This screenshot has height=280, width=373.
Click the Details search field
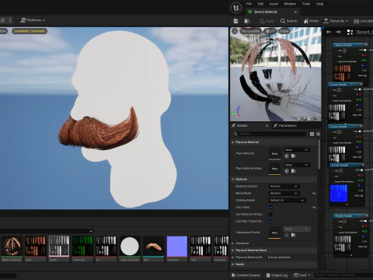270,134
